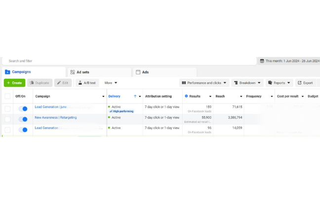The image size is (320, 203).
Task: Check the box for New Awareness Retargeting row
Action: [7, 119]
